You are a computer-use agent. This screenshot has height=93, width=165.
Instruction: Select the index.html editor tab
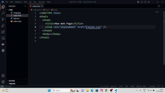click(36, 6)
